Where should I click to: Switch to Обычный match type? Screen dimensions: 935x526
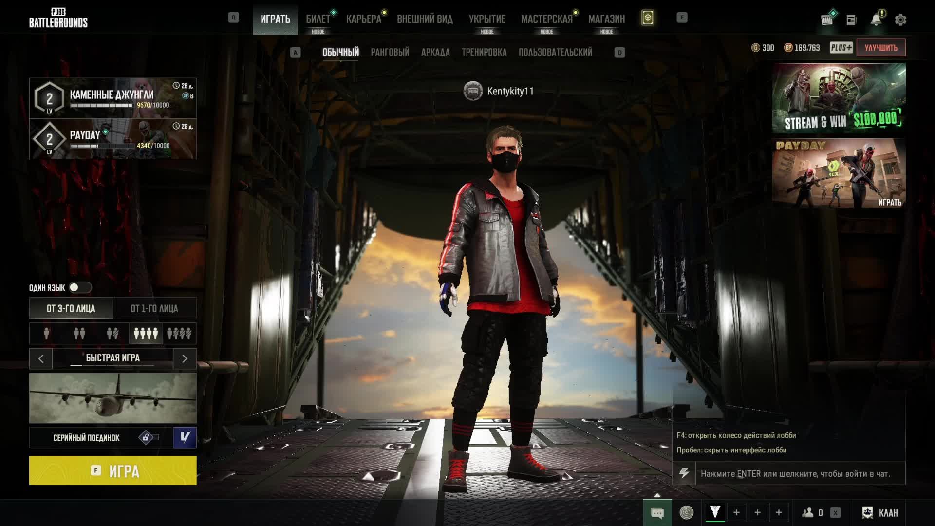tap(341, 52)
